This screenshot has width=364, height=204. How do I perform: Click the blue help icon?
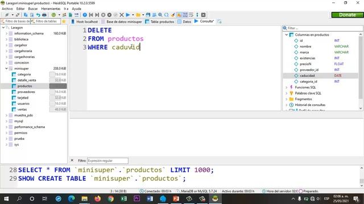(85, 15)
